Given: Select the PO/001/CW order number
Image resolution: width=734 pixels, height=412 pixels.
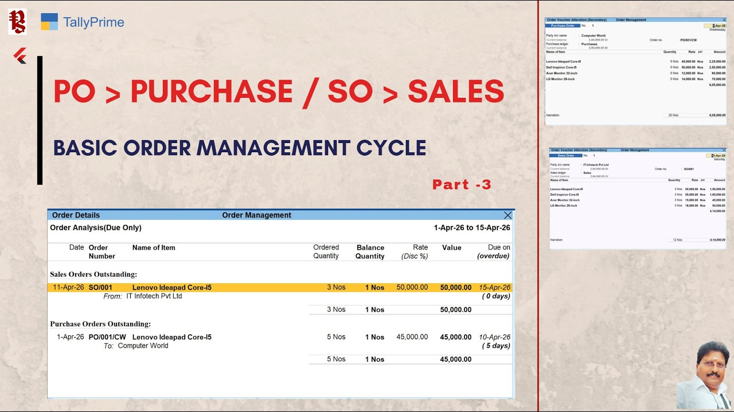Looking at the screenshot, I should click(107, 337).
